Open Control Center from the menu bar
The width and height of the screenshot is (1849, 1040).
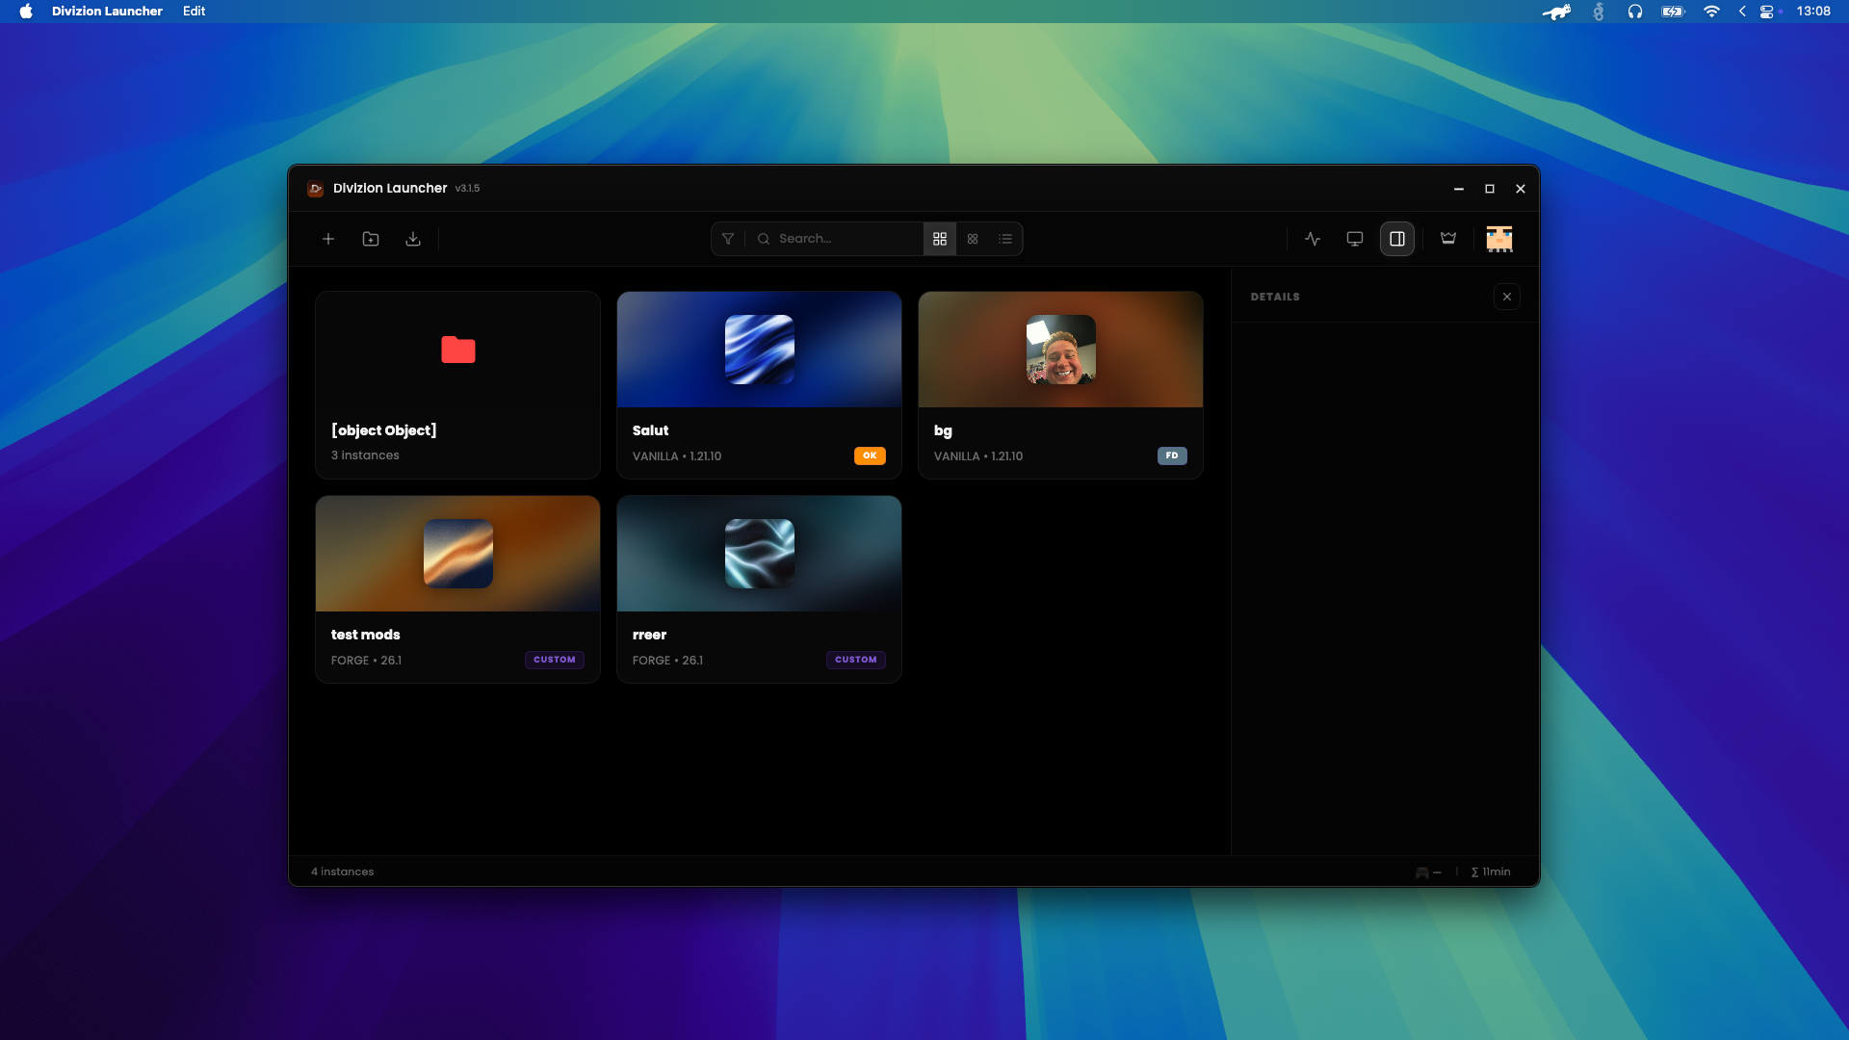tap(1767, 12)
